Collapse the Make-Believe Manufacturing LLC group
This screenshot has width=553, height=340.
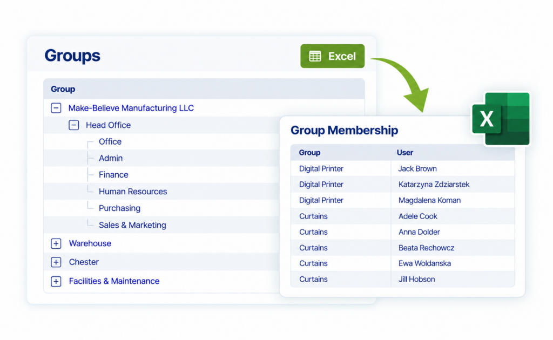coord(56,108)
